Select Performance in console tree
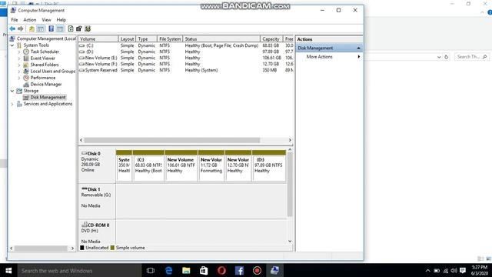 tap(43, 78)
